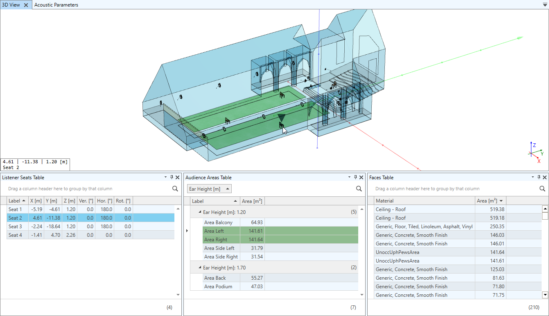Toggle auto-hide pin on Audience Areas Table
Image resolution: width=549 pixels, height=316 pixels.
(355, 177)
